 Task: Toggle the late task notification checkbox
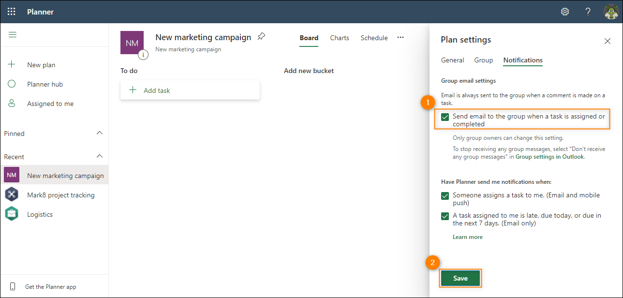445,216
